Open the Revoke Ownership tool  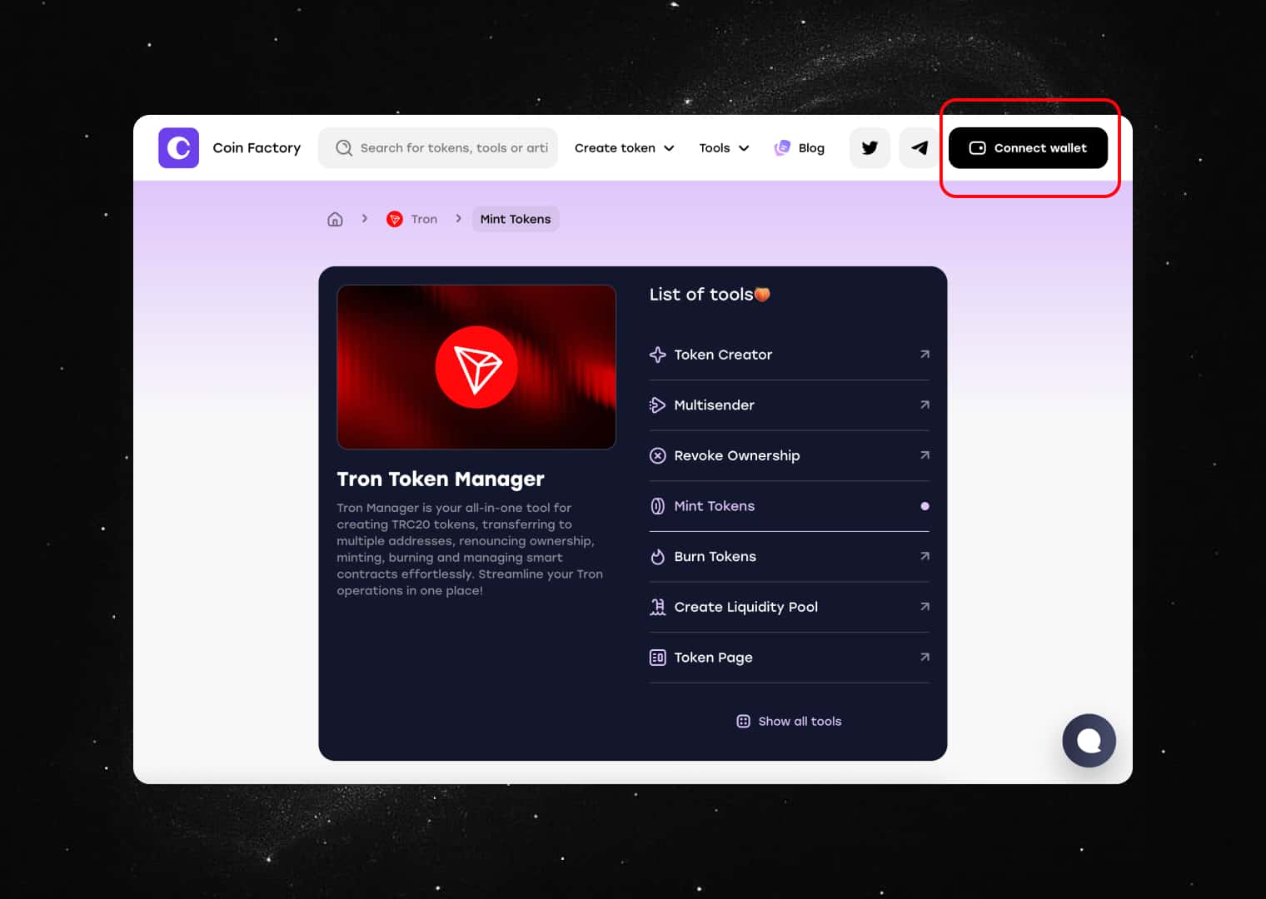coord(789,455)
